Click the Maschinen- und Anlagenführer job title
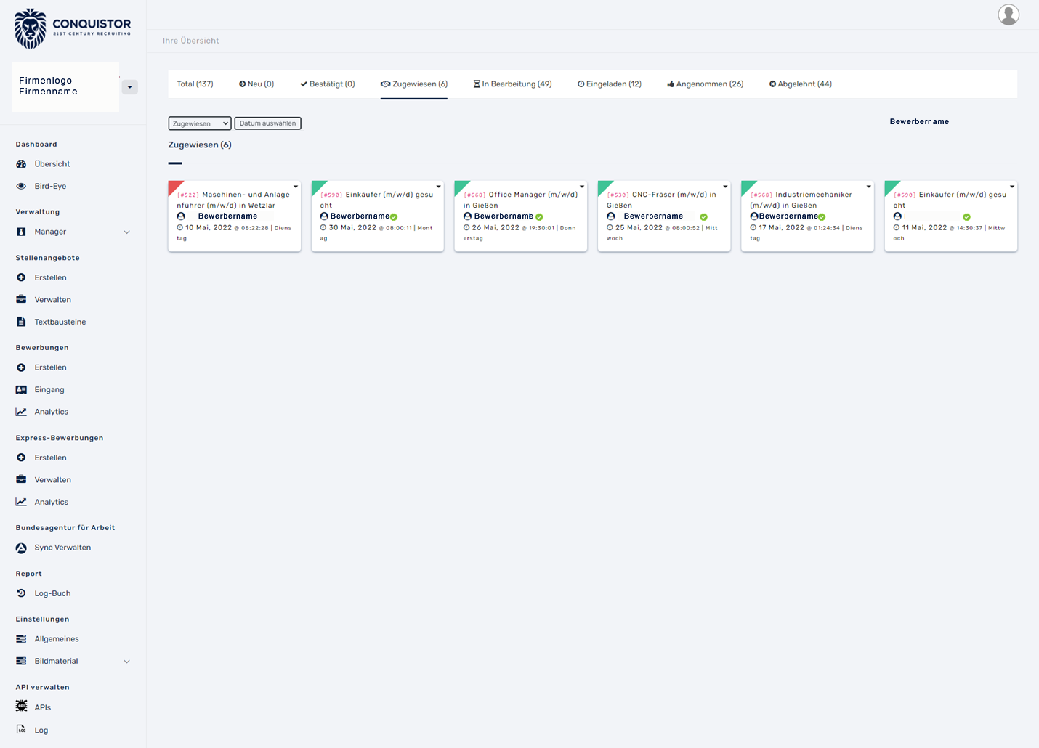Screen dimensions: 1039x748 pyautogui.click(x=233, y=200)
